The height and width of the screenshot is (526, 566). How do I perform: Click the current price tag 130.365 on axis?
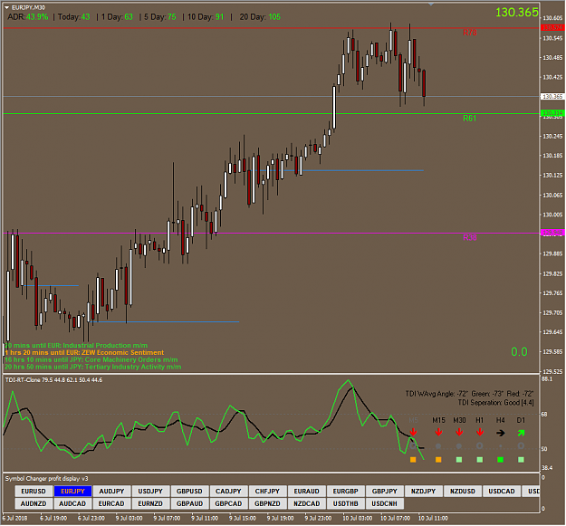point(552,96)
